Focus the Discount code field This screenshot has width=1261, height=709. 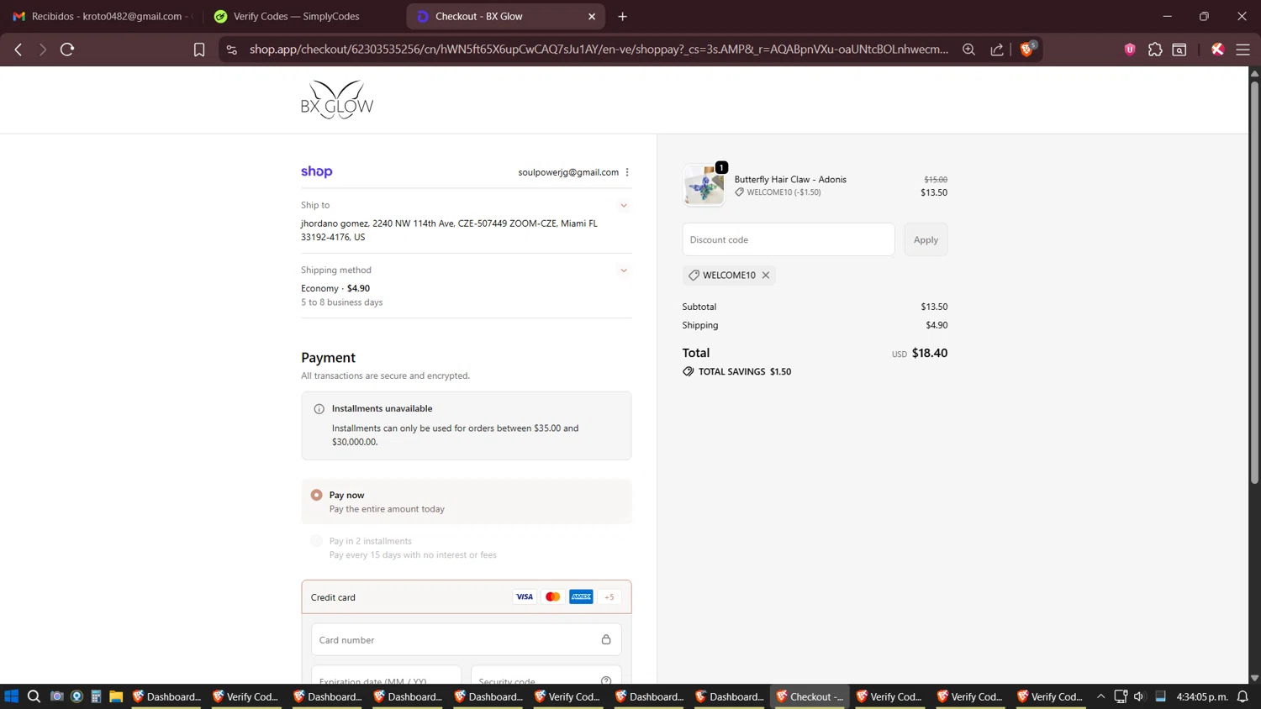tap(788, 239)
